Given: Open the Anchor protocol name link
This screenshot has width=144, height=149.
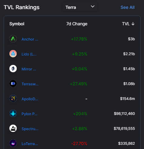Looking at the screenshot, I should 30,39.
